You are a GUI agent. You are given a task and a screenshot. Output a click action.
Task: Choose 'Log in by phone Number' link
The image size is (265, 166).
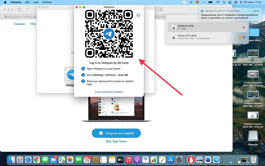(109, 92)
